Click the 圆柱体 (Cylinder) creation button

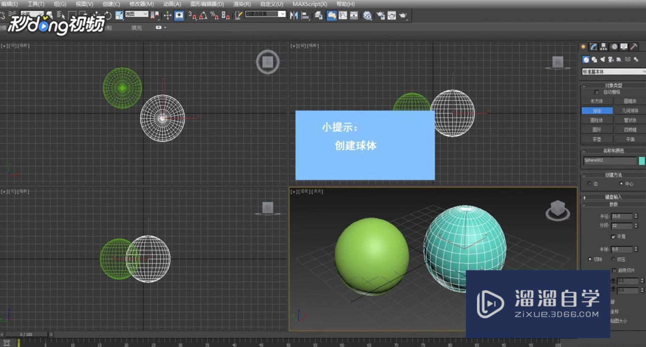click(x=597, y=120)
